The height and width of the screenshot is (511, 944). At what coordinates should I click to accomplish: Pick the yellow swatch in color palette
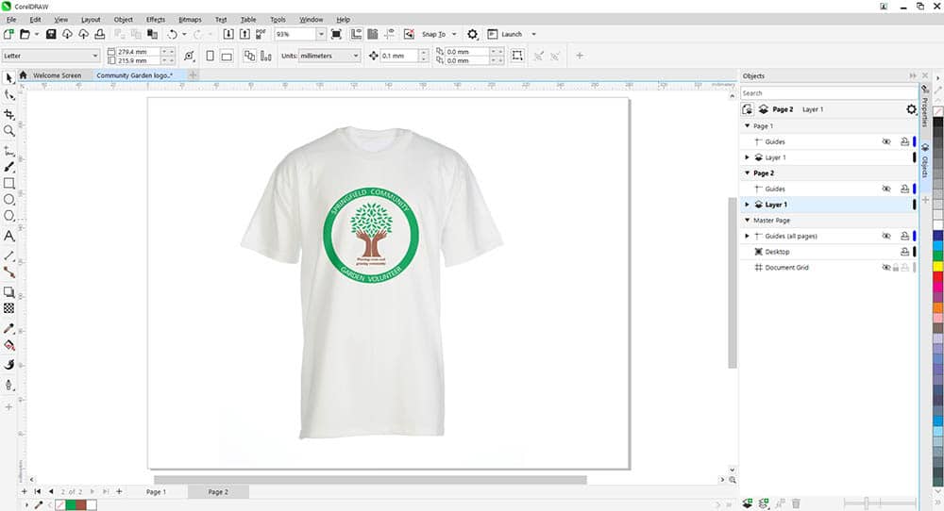(x=937, y=267)
